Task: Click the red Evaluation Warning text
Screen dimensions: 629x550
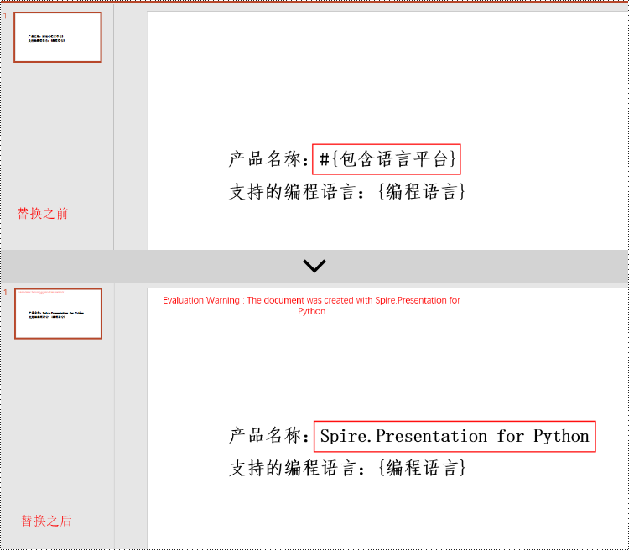Action: point(311,306)
